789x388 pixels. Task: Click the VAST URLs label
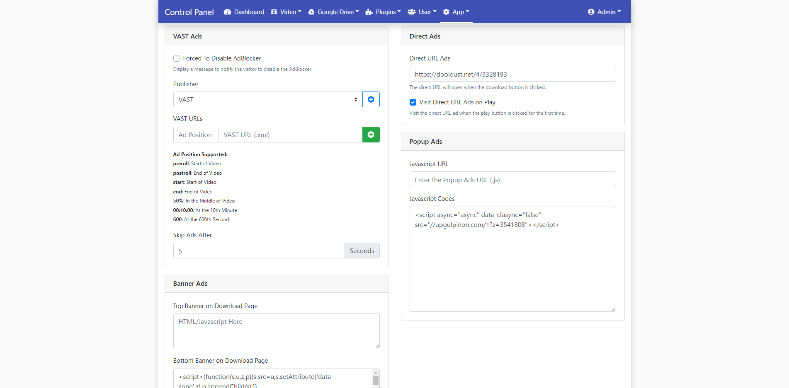click(x=188, y=119)
